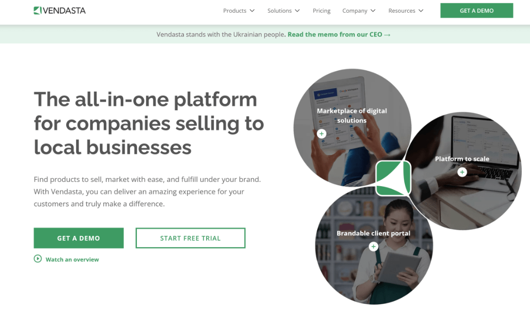Click the Vendasta logo in header
Viewport: 530px width, 311px height.
pyautogui.click(x=59, y=11)
